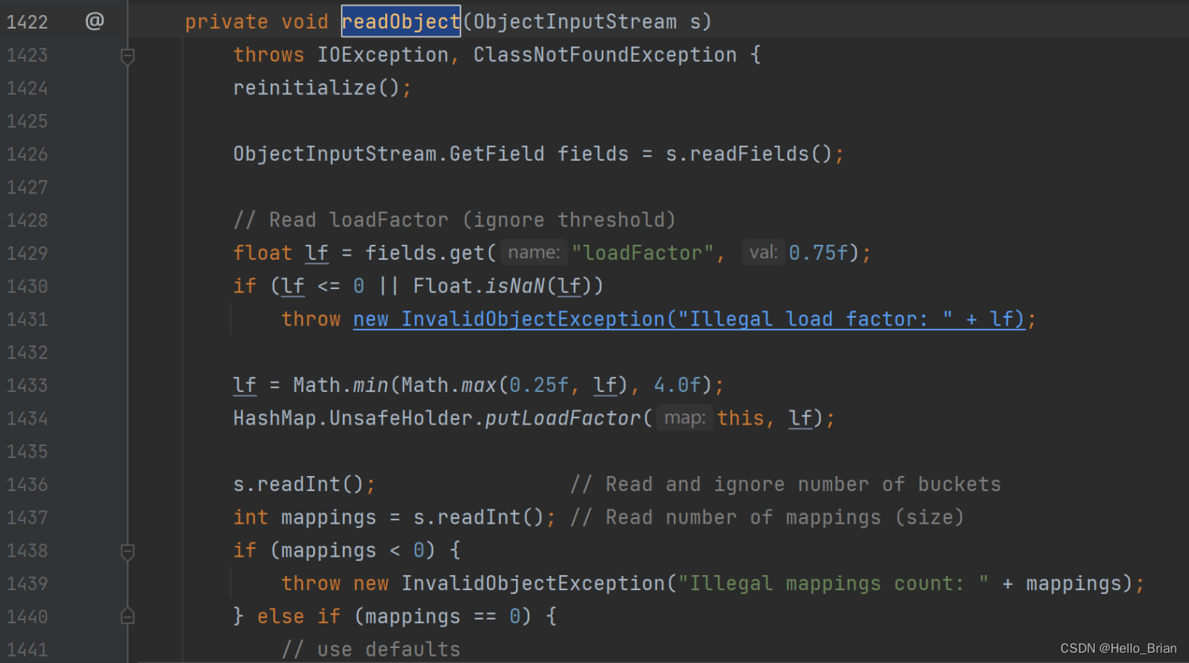Click the @ gutter icon on line 1422
1189x663 pixels.
[94, 21]
